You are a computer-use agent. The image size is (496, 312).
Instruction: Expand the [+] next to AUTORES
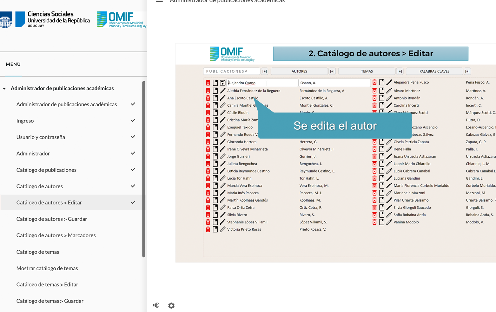point(332,72)
